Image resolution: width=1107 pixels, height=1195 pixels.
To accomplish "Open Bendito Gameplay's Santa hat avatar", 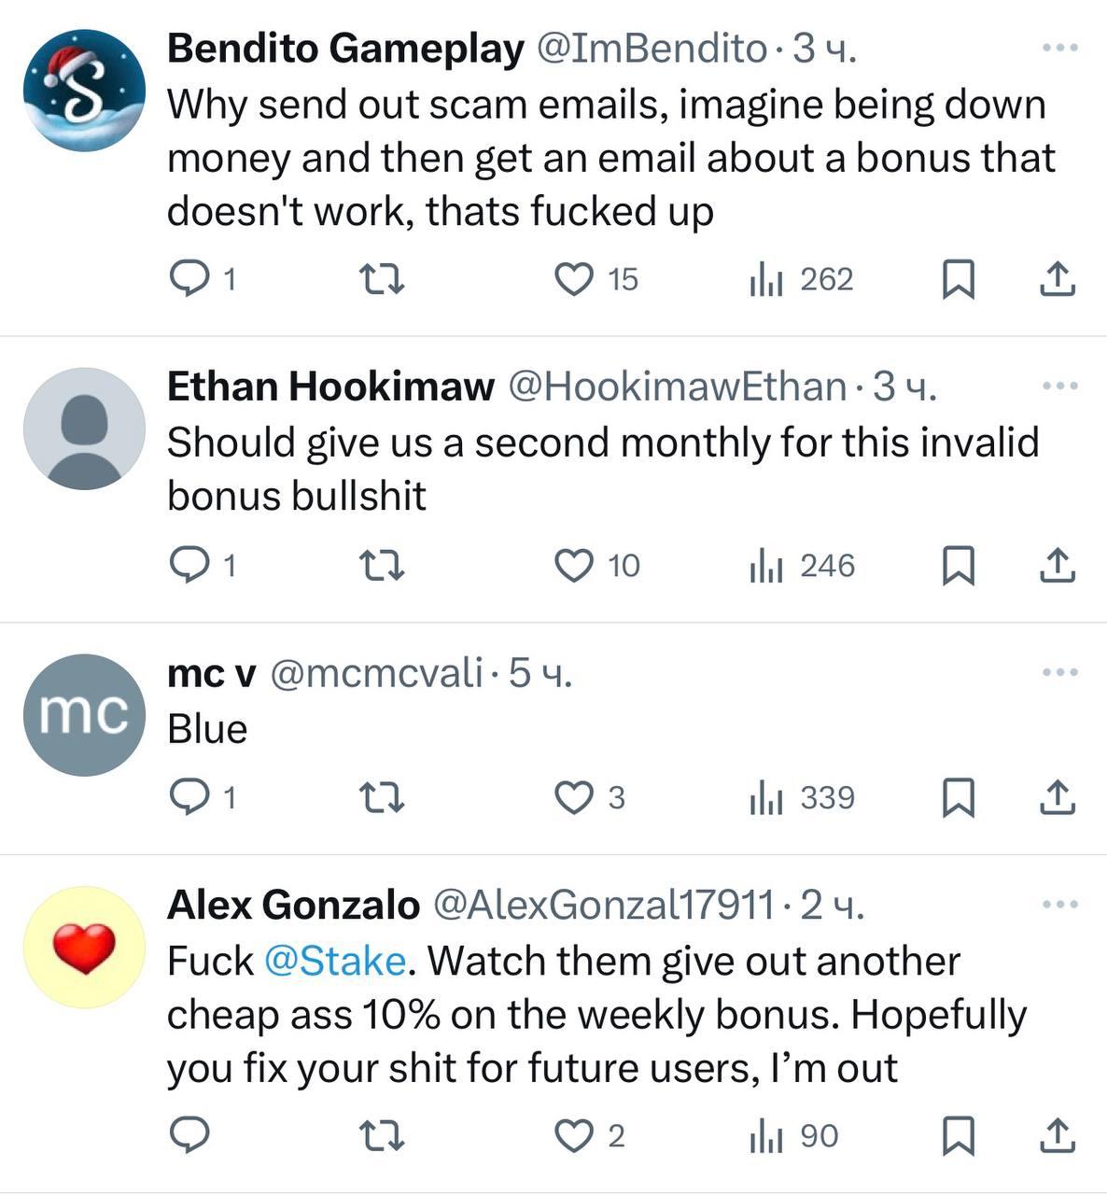I will tap(84, 91).
